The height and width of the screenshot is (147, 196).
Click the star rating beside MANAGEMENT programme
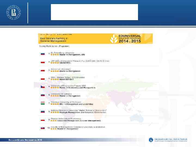tap(55, 79)
